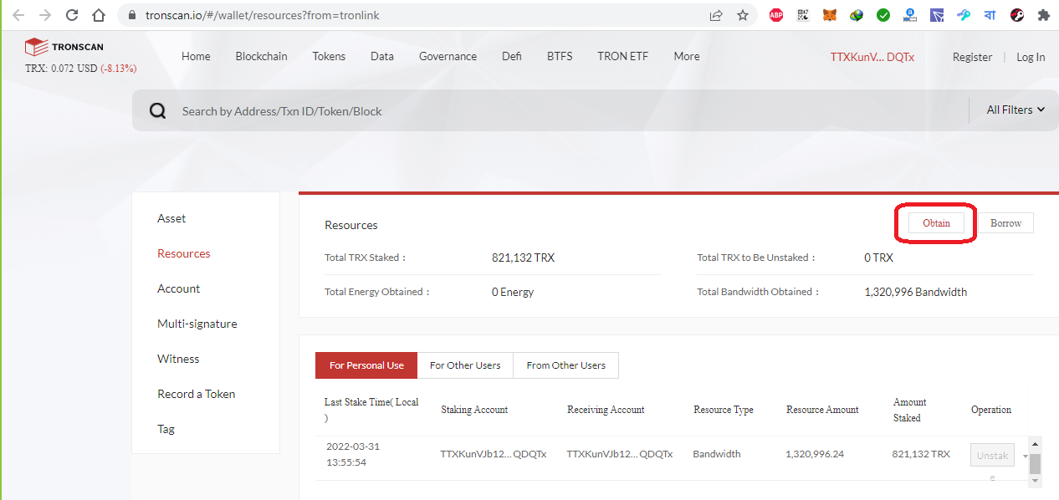Viewport: 1059px width, 500px height.
Task: Click the search magnifier icon
Action: point(158,111)
